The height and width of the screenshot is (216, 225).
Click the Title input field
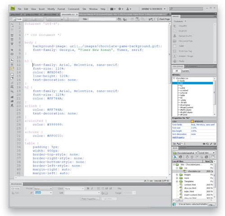click(102, 19)
